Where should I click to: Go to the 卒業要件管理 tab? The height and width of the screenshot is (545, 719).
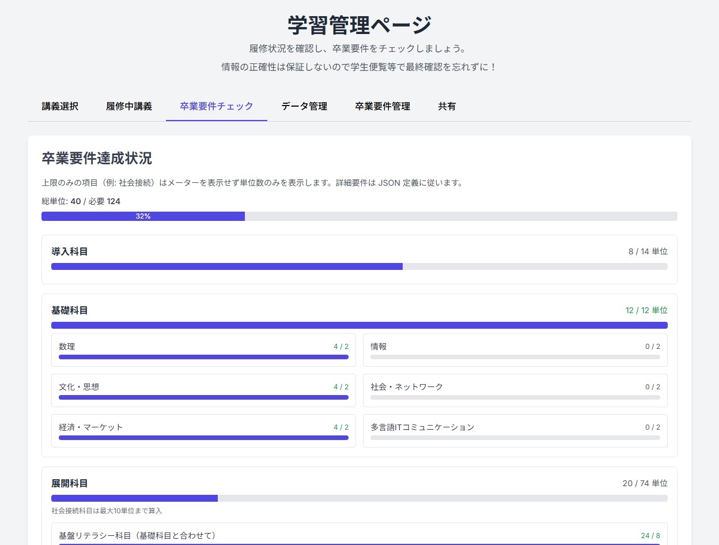click(383, 106)
